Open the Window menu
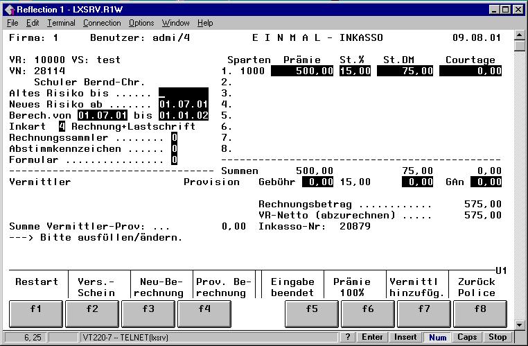 pyautogui.click(x=176, y=23)
